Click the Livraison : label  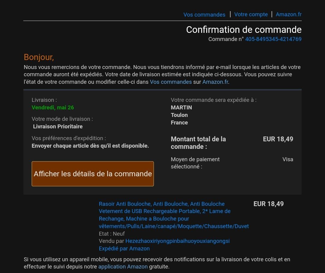click(x=44, y=100)
